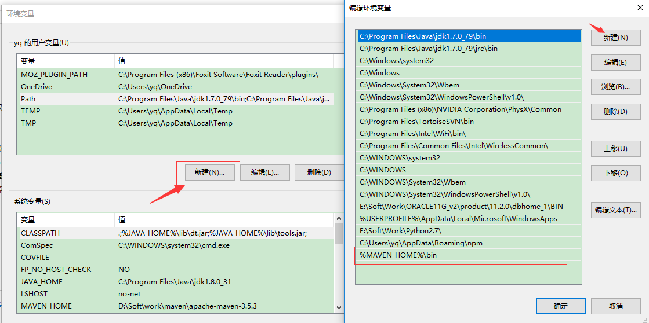Viewport: 649px width, 323px height.
Task: Click jdk1.8.0_31 value cell
Action: (174, 282)
